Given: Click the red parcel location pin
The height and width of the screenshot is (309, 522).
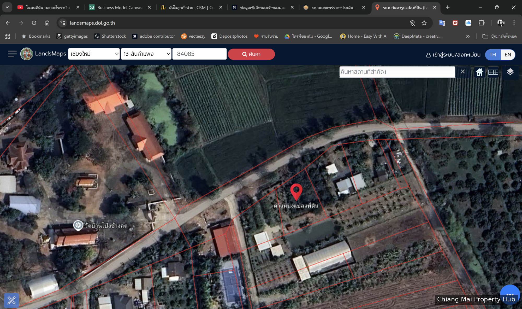Looking at the screenshot, I should tap(296, 191).
